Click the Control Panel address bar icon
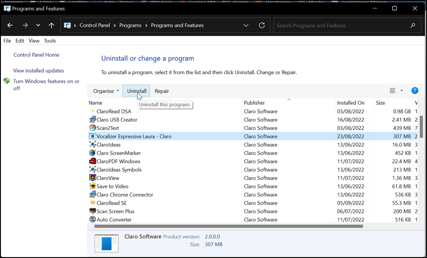This screenshot has height=258, width=427. pyautogui.click(x=67, y=25)
